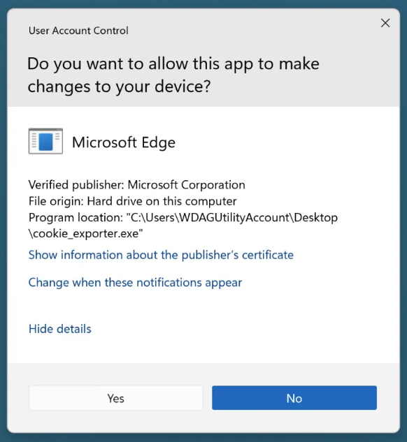Click the Microsoft Edge app window icon
The width and height of the screenshot is (407, 442).
point(45,141)
